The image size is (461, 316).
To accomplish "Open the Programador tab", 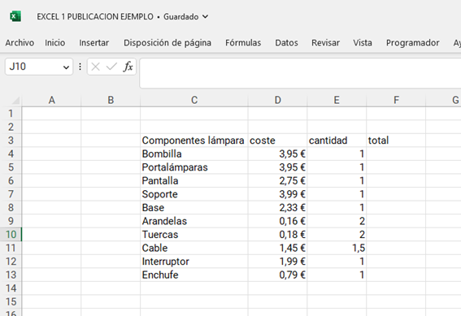I will pos(412,43).
